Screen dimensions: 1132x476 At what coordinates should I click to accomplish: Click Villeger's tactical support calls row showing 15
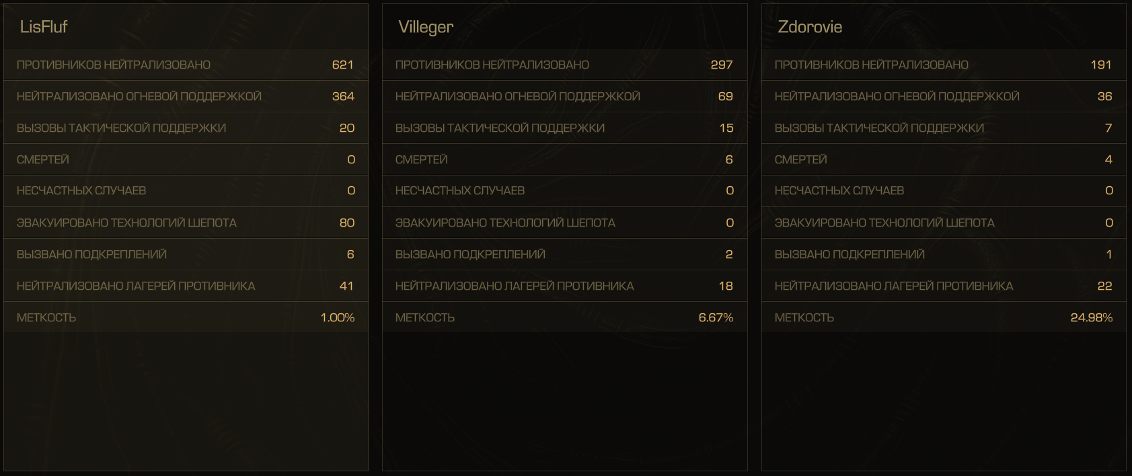pos(564,128)
